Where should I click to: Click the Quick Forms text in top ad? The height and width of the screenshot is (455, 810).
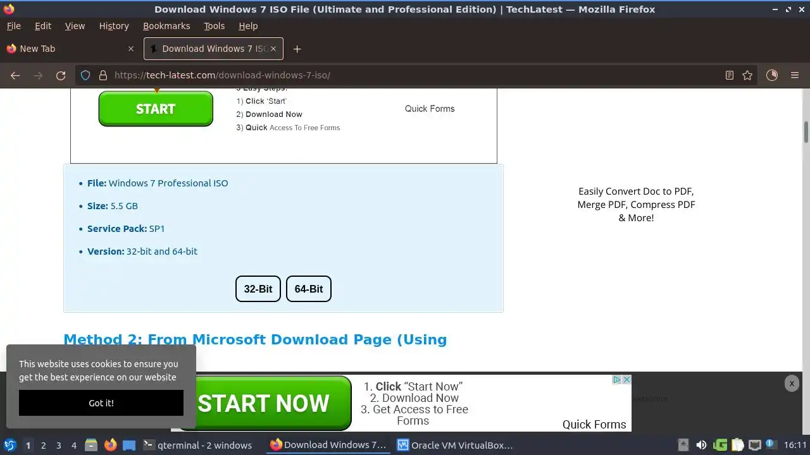(x=430, y=109)
